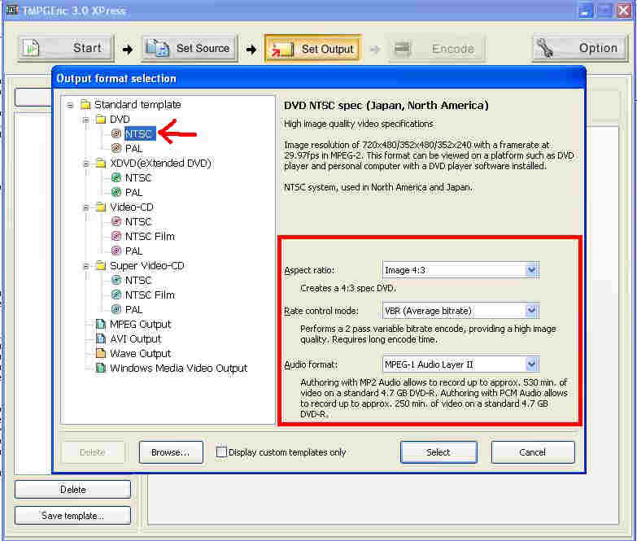
Task: Click the MPEG Output file icon
Action: [101, 324]
